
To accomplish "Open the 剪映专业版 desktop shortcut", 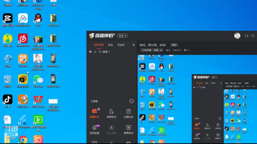I will pos(7,20).
